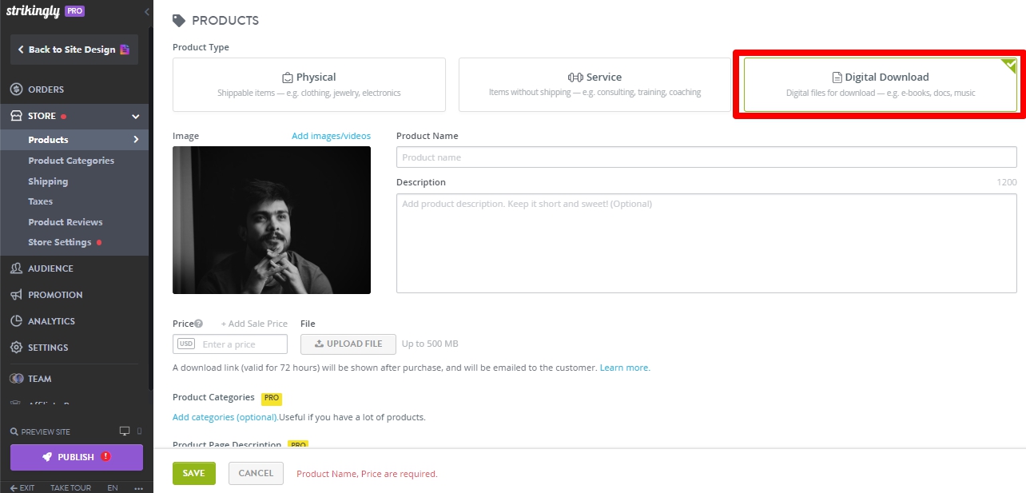1026x493 pixels.
Task: Open the Audience panel
Action: (50, 268)
